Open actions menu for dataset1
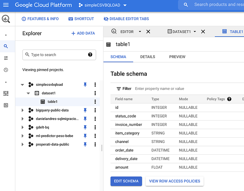The image size is (244, 191). coord(95,93)
